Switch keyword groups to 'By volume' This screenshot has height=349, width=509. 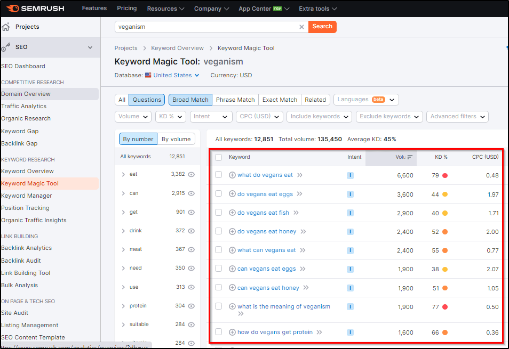pyautogui.click(x=176, y=139)
